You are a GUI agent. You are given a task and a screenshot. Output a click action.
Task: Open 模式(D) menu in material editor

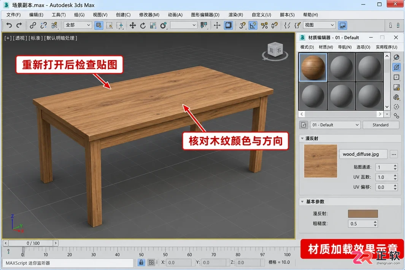coord(307,47)
